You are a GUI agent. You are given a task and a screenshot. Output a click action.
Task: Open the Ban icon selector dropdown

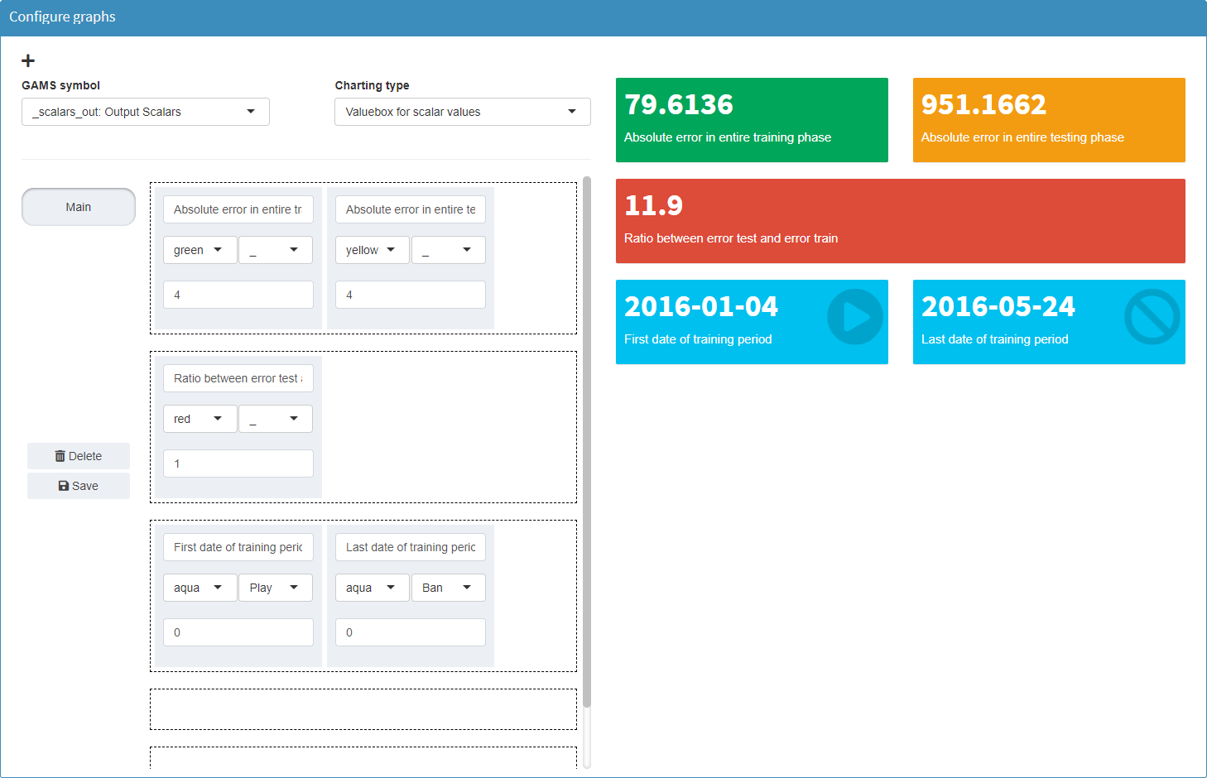click(x=448, y=587)
